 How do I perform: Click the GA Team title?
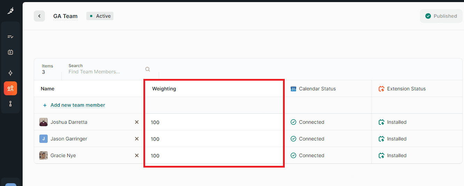click(x=65, y=16)
